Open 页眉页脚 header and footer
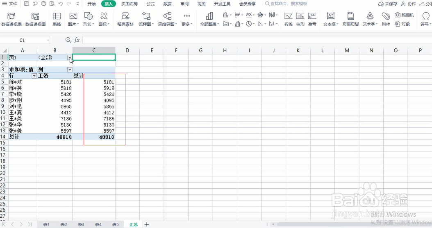 [x=350, y=19]
